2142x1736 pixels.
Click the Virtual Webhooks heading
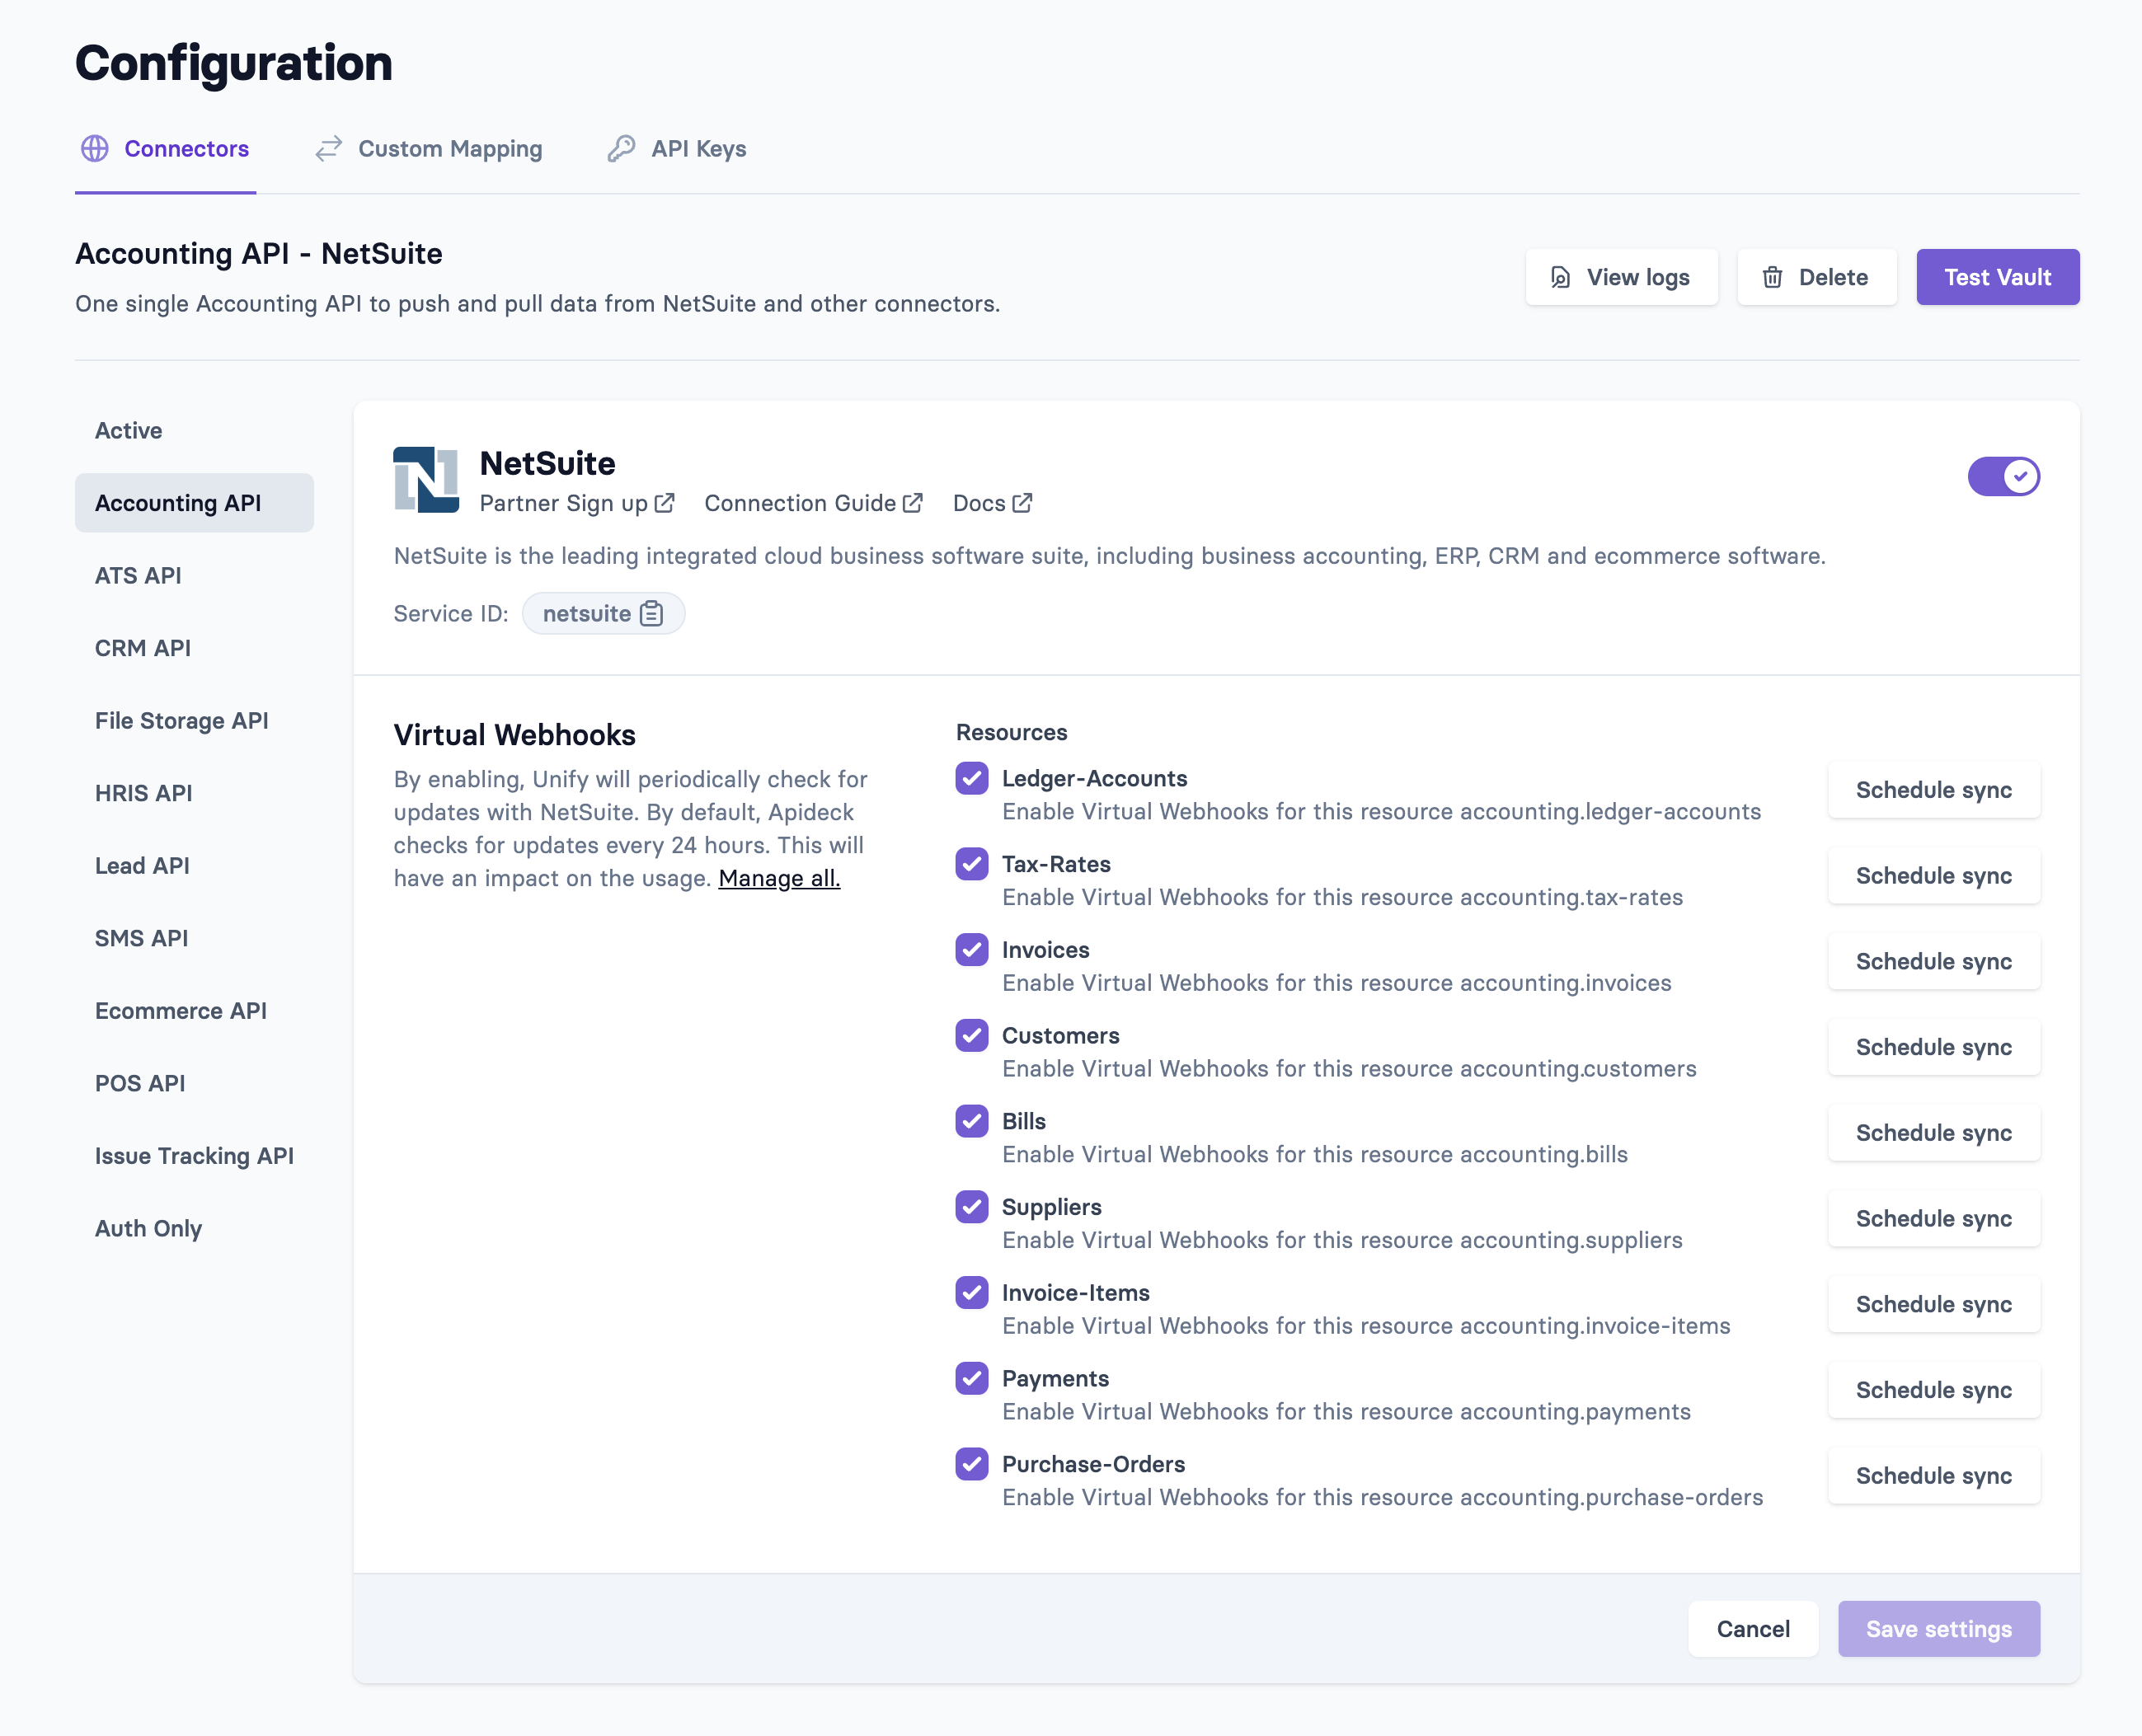click(514, 735)
